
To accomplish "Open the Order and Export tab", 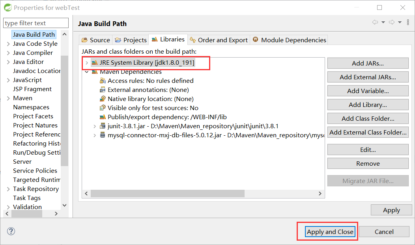I will (x=219, y=40).
